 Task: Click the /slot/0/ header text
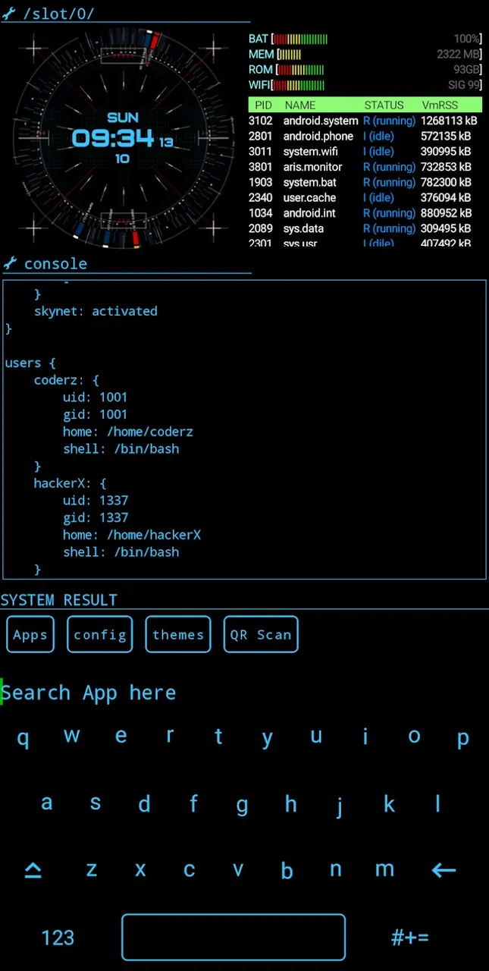(59, 14)
